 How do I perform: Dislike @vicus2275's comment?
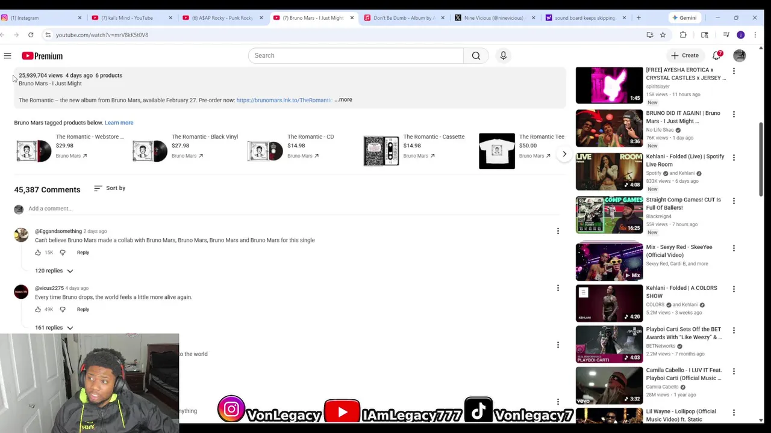click(x=63, y=310)
